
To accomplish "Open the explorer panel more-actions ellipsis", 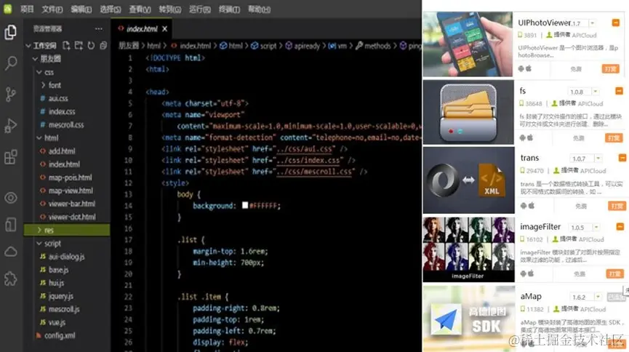I will coord(99,29).
